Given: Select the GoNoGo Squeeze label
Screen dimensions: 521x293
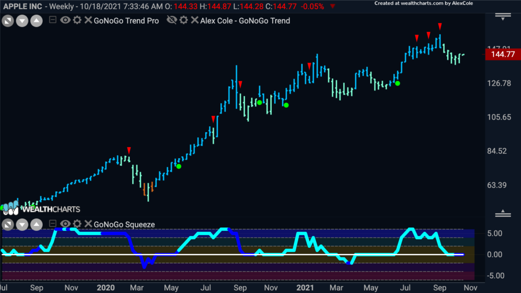Looking at the screenshot, I should click(124, 224).
